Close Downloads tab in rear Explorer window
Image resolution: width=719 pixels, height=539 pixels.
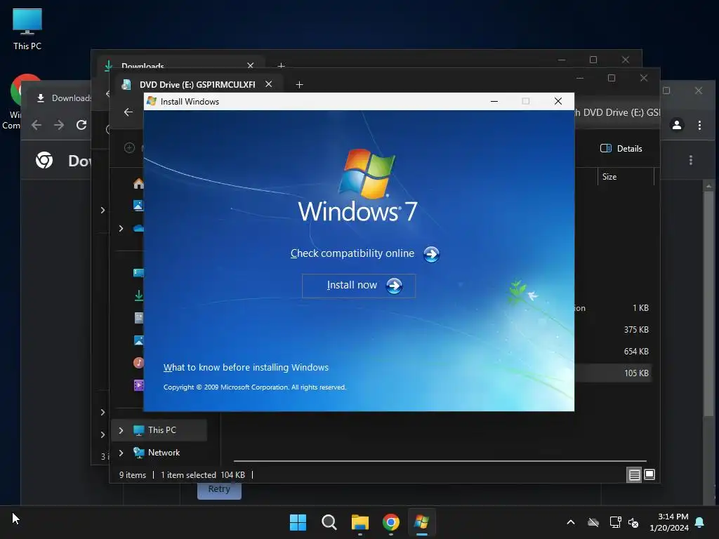[251, 65]
